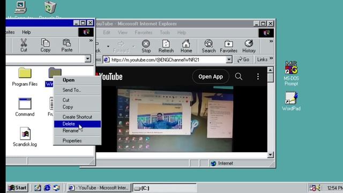Click the task scheduler tray icon
The image size is (343, 193).
[312, 188]
